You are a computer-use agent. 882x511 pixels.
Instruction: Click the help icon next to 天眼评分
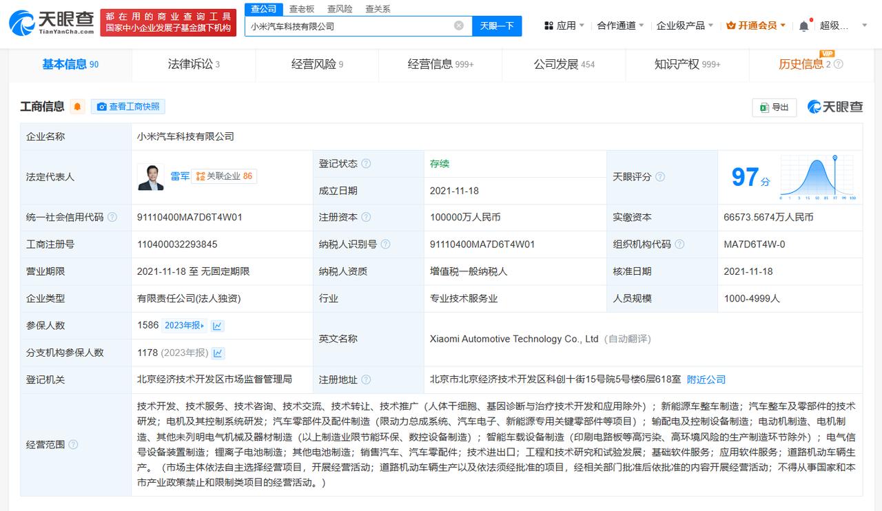click(x=659, y=177)
